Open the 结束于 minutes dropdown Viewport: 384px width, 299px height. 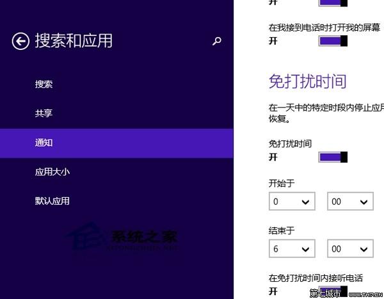click(x=350, y=249)
